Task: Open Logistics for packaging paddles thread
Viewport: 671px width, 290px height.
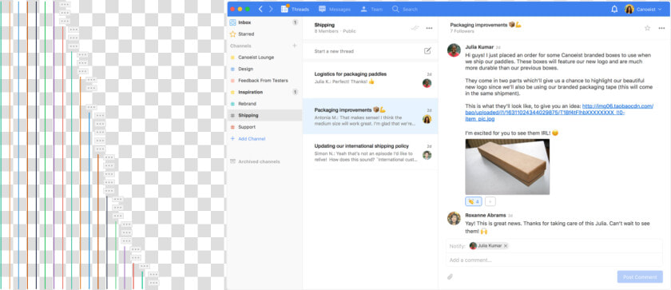Action: tap(370, 80)
